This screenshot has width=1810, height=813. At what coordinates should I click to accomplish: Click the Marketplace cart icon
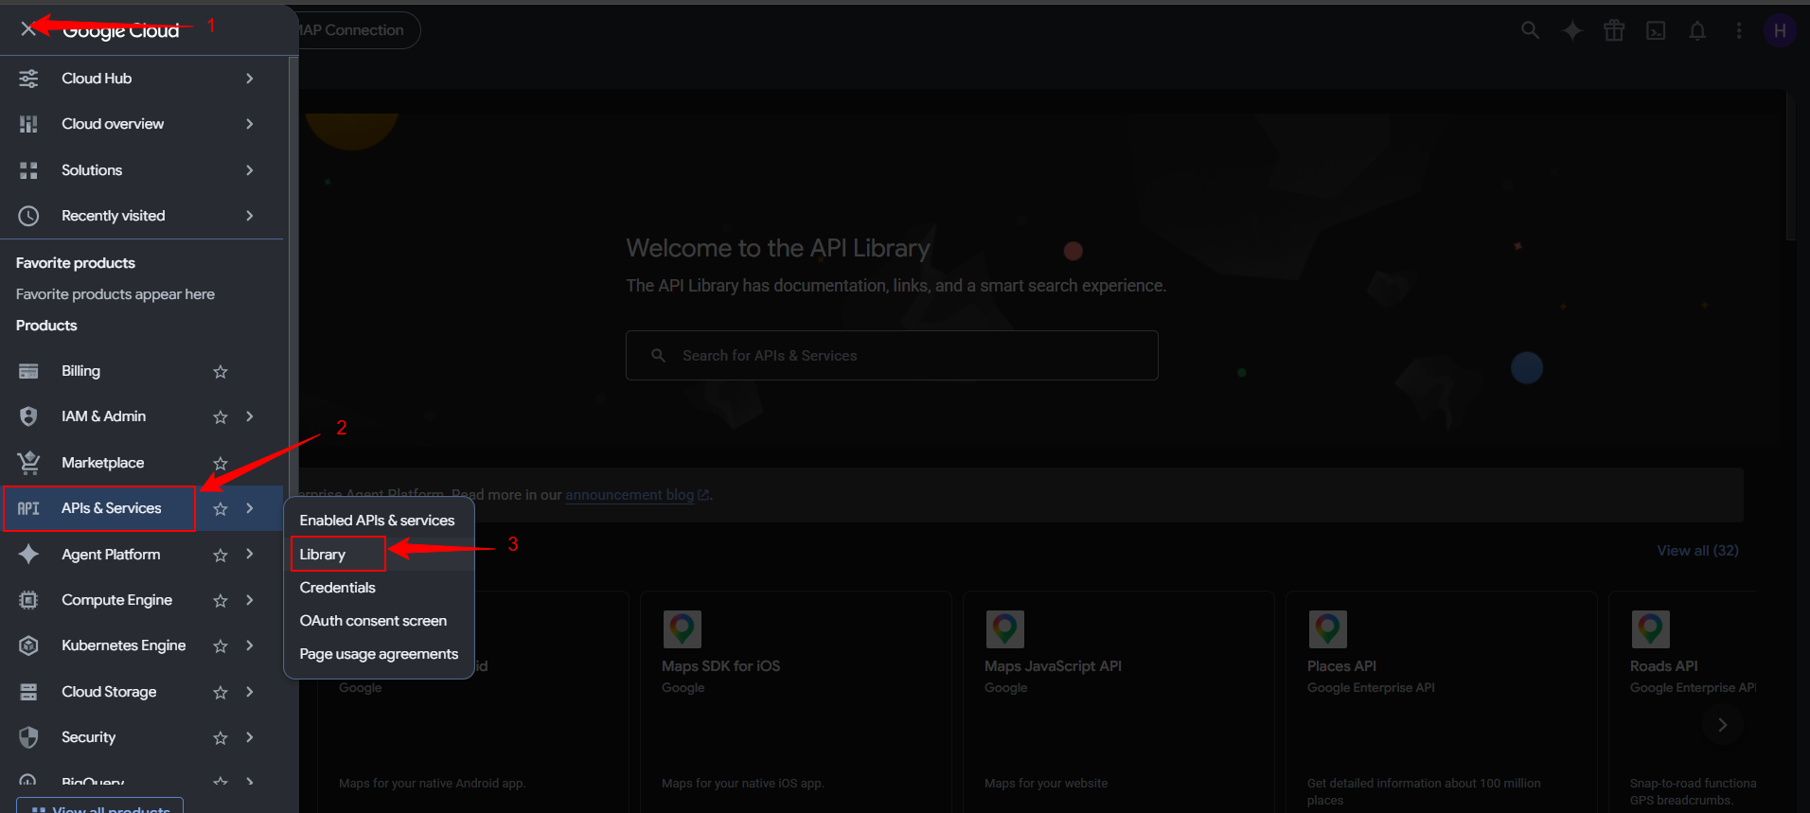pyautogui.click(x=28, y=463)
